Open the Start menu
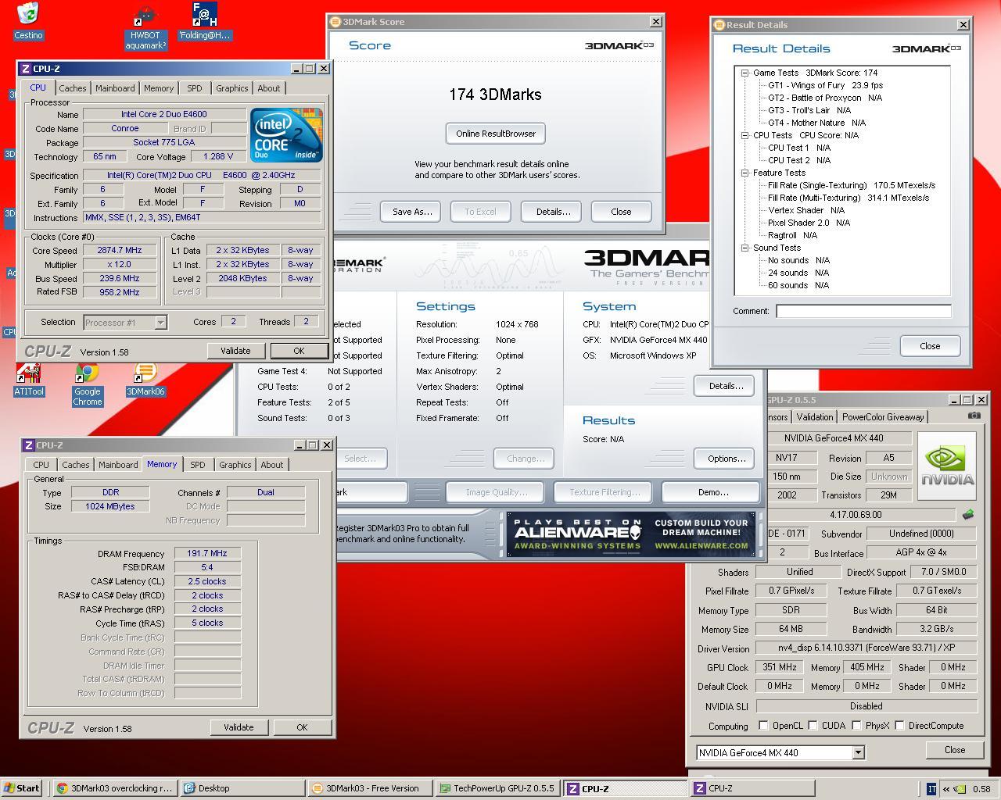The height and width of the screenshot is (800, 1001). click(21, 788)
